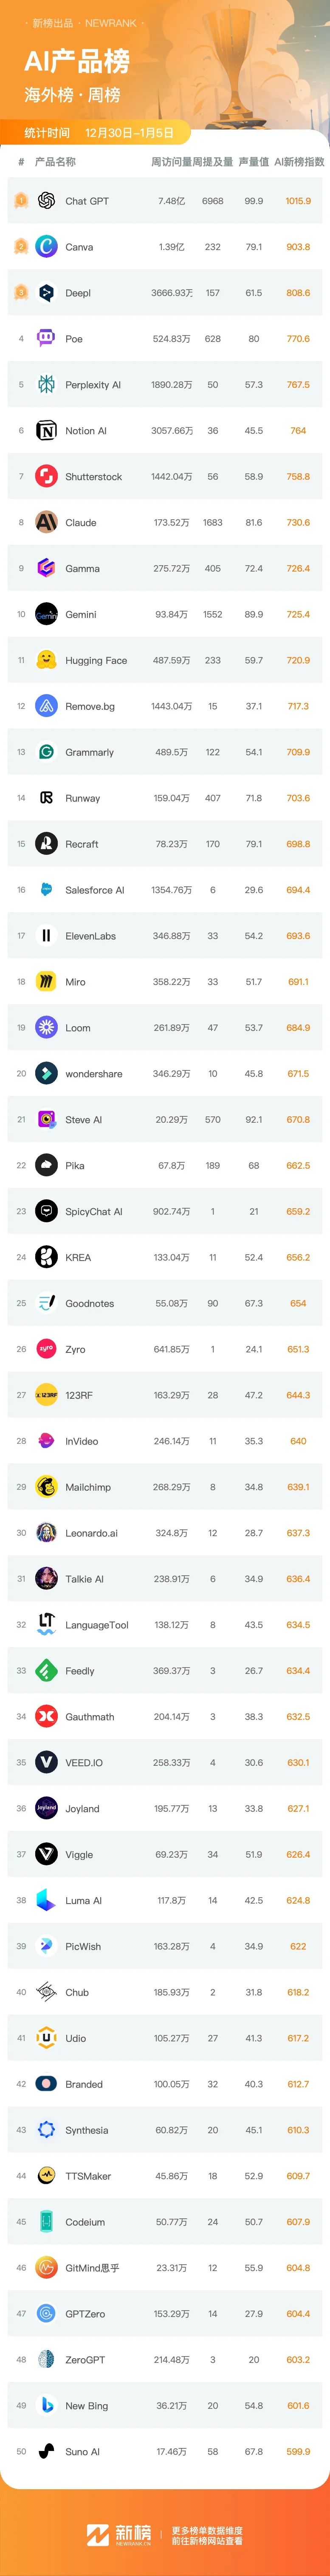
Task: Click the AI新榜指数 column header
Action: [299, 162]
